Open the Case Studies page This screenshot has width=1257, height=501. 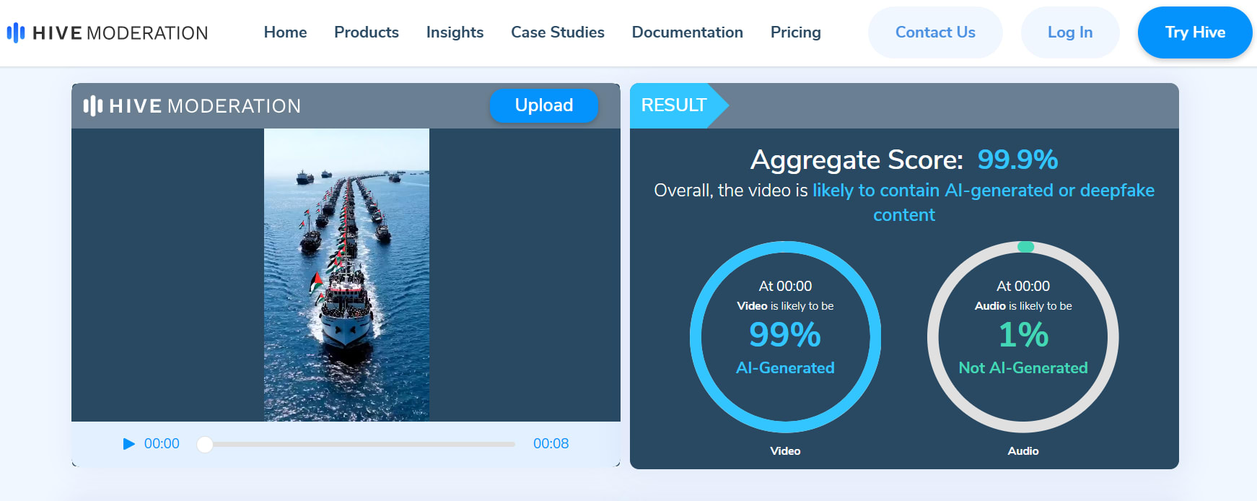[x=557, y=32]
